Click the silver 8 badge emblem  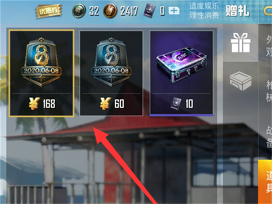pos(112,62)
